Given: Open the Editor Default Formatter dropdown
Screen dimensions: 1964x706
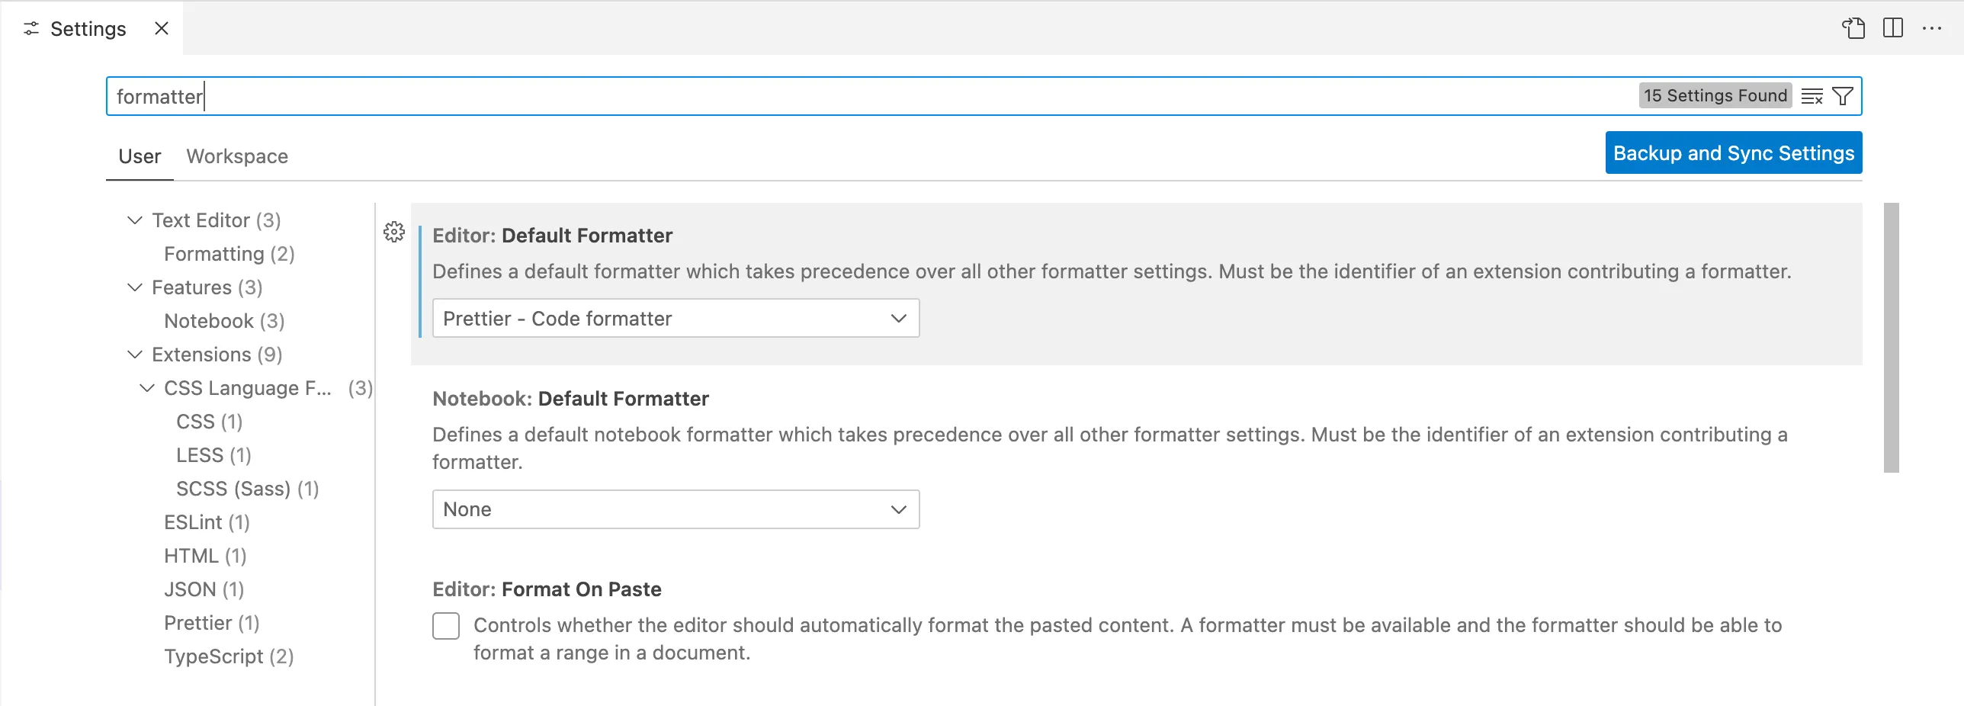Looking at the screenshot, I should coord(676,318).
